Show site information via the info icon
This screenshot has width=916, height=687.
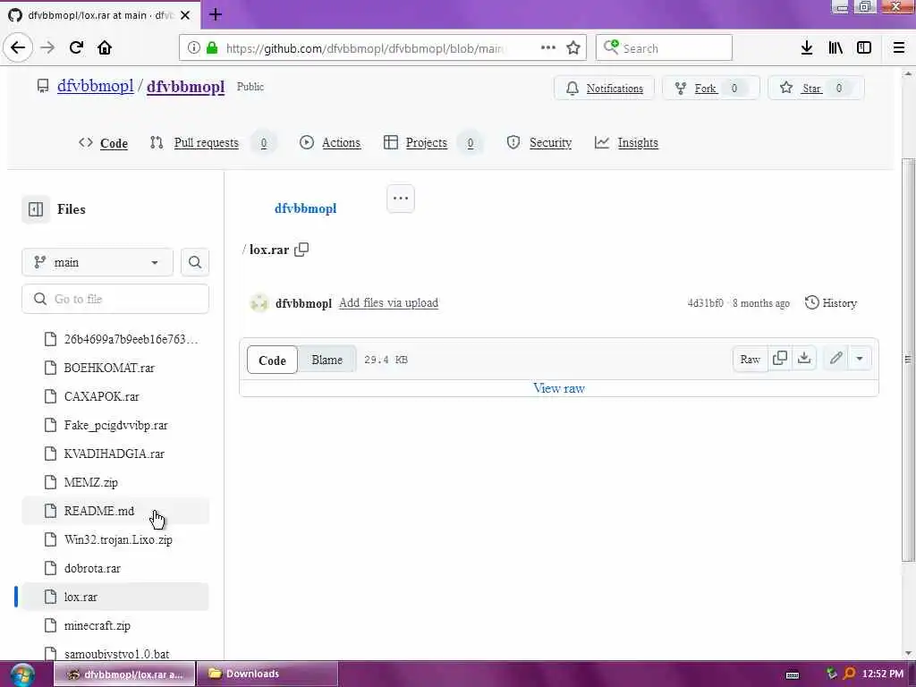(x=193, y=48)
